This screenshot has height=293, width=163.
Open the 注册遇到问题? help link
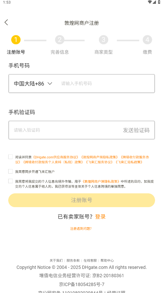tap(81, 229)
